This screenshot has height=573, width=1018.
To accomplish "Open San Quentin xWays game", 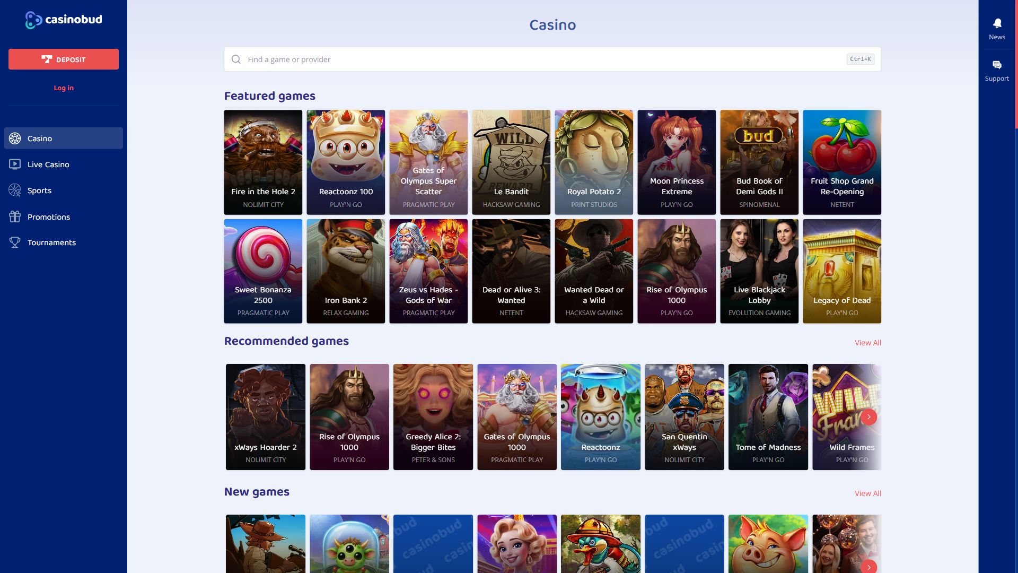I will point(684,417).
